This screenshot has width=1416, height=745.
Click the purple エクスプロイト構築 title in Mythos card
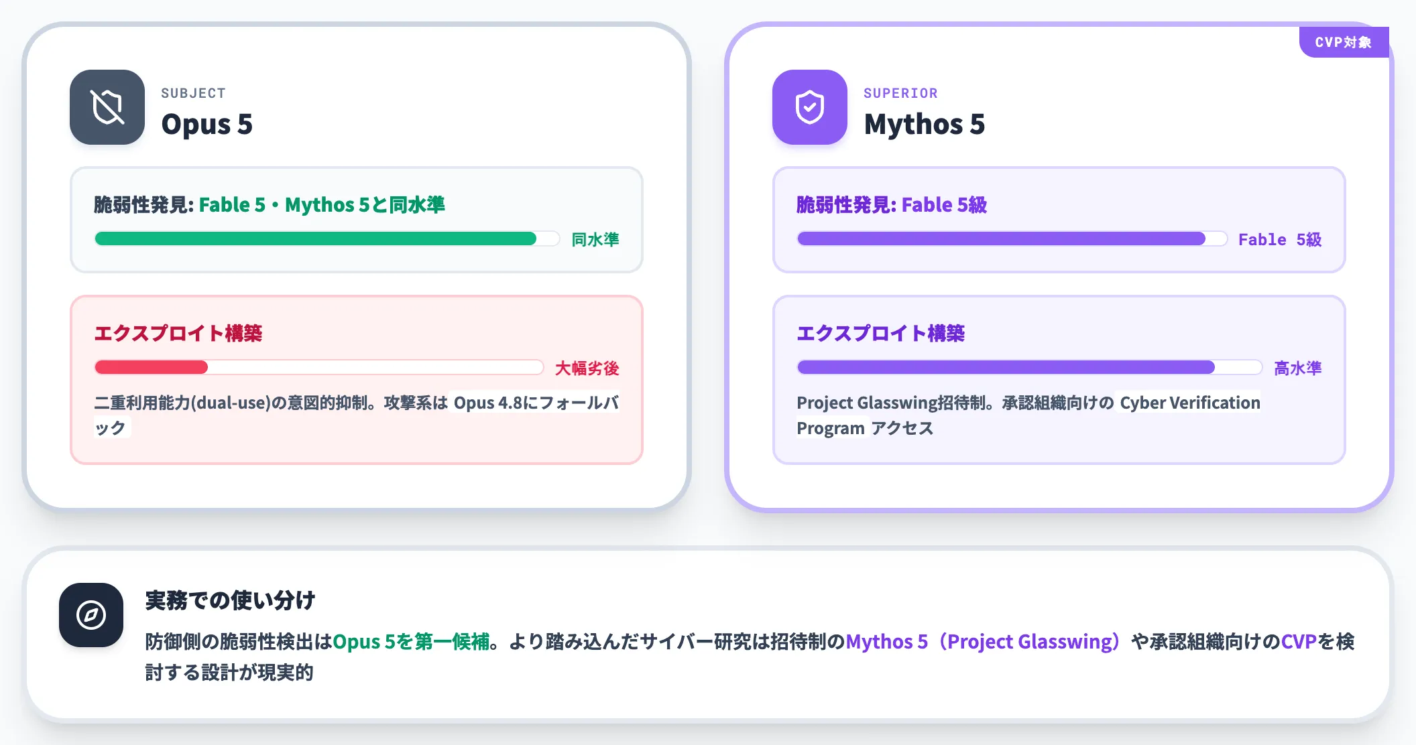click(x=881, y=333)
